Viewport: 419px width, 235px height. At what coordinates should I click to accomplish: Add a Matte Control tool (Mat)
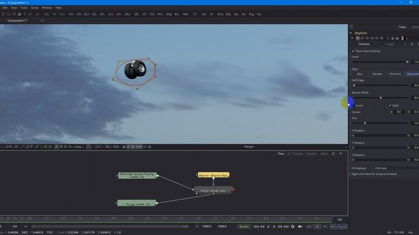(185, 14)
